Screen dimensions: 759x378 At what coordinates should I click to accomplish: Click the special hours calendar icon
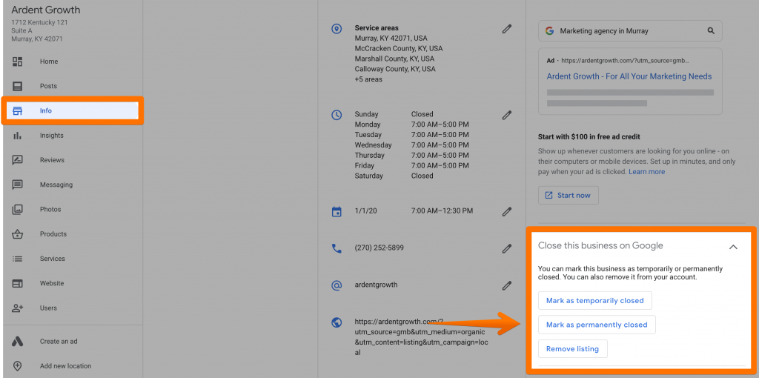[x=337, y=211]
